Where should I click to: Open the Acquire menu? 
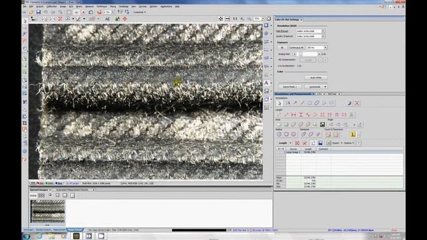click(40, 6)
